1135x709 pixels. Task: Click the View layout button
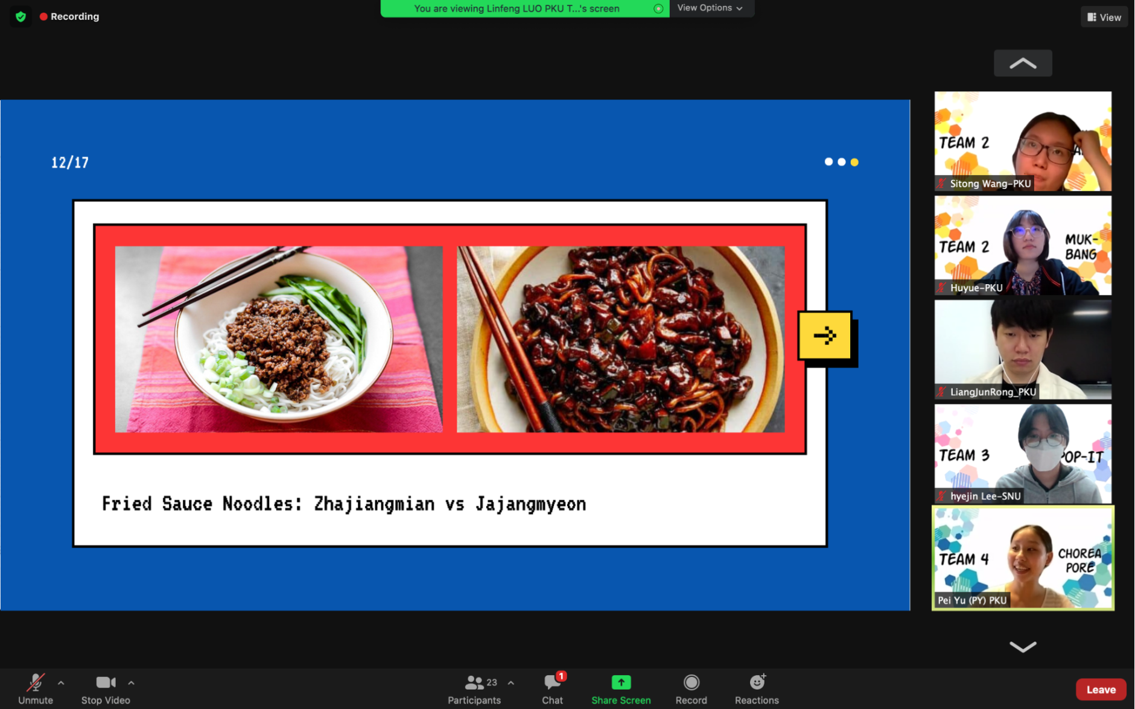[1104, 17]
